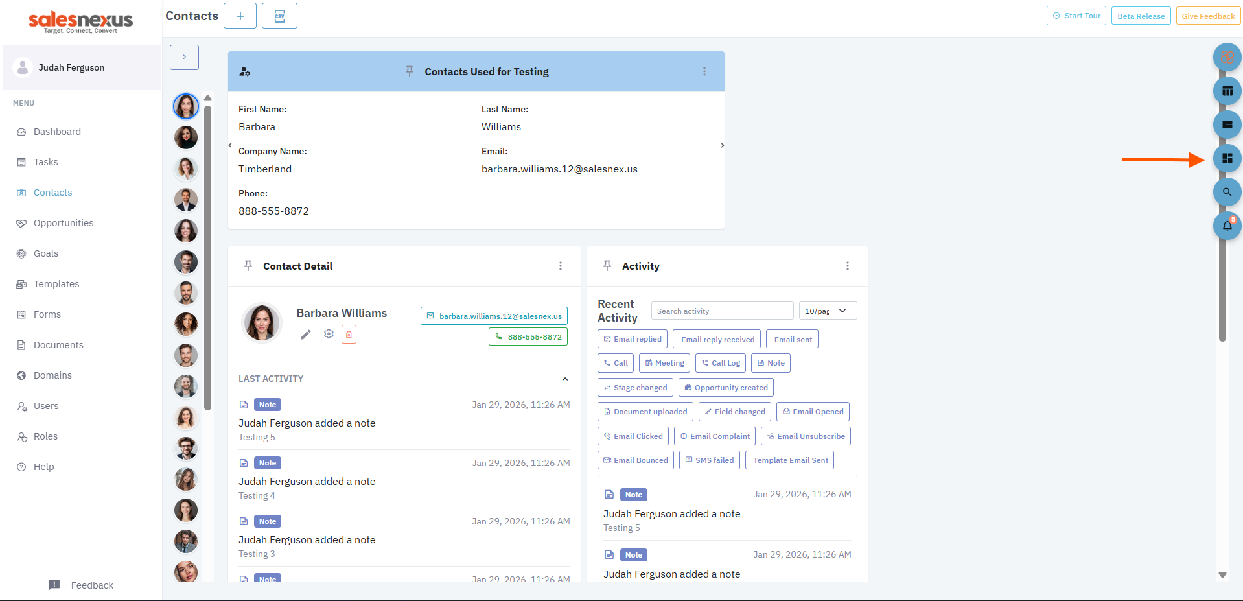The image size is (1243, 601).
Task: Open Opportunities in the sidebar menu
Action: tap(64, 223)
